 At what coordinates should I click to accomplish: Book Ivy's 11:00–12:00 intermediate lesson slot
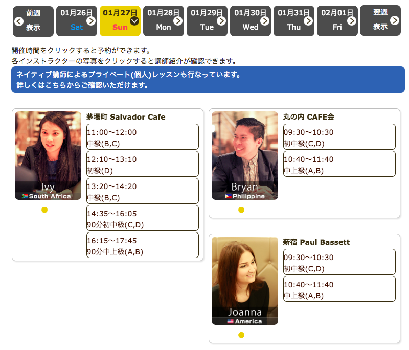click(x=142, y=137)
